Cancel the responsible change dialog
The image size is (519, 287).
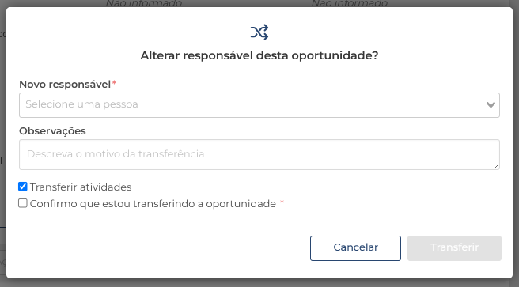(355, 248)
